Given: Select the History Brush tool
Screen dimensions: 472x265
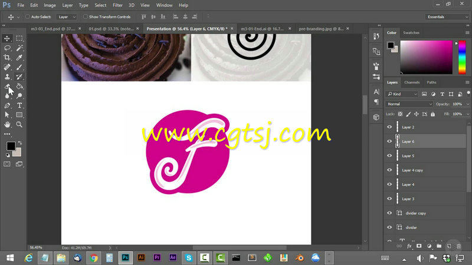Looking at the screenshot, I should [19, 77].
